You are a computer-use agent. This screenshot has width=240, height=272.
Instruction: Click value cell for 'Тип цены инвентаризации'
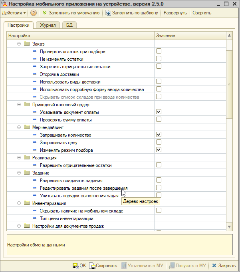coord(190,218)
